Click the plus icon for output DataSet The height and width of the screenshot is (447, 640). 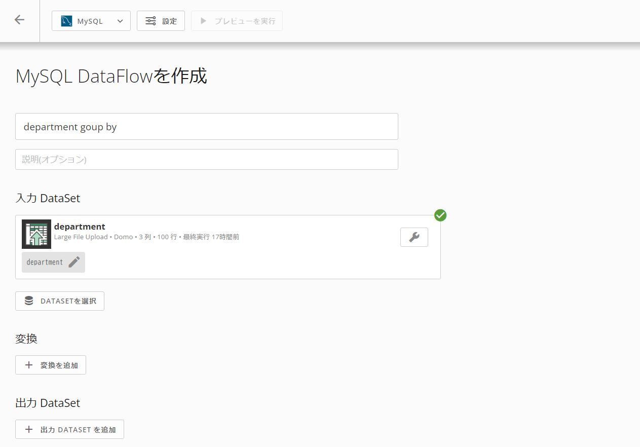point(29,429)
